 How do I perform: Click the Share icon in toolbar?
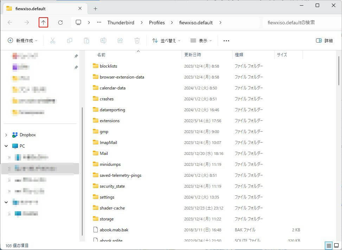[x=120, y=41]
